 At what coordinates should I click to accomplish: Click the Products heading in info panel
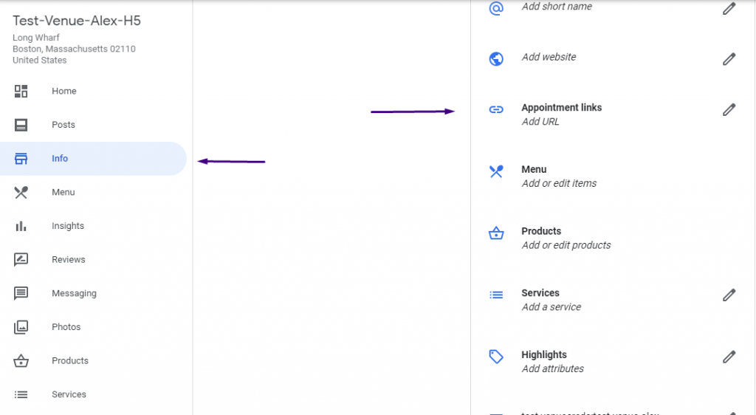[x=541, y=231]
